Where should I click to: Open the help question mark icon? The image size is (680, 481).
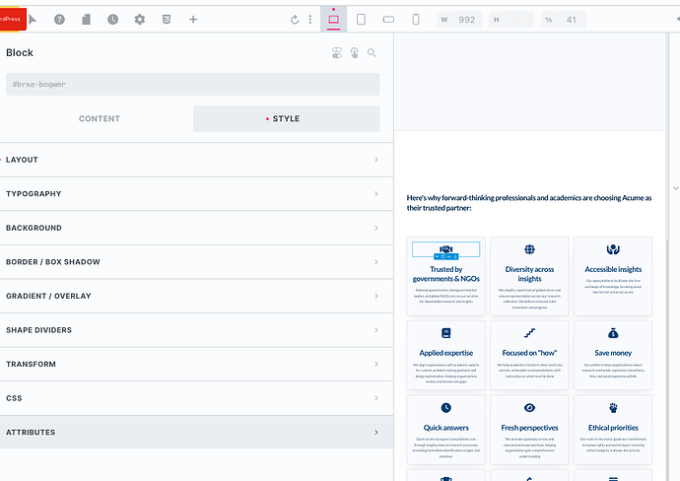click(59, 19)
